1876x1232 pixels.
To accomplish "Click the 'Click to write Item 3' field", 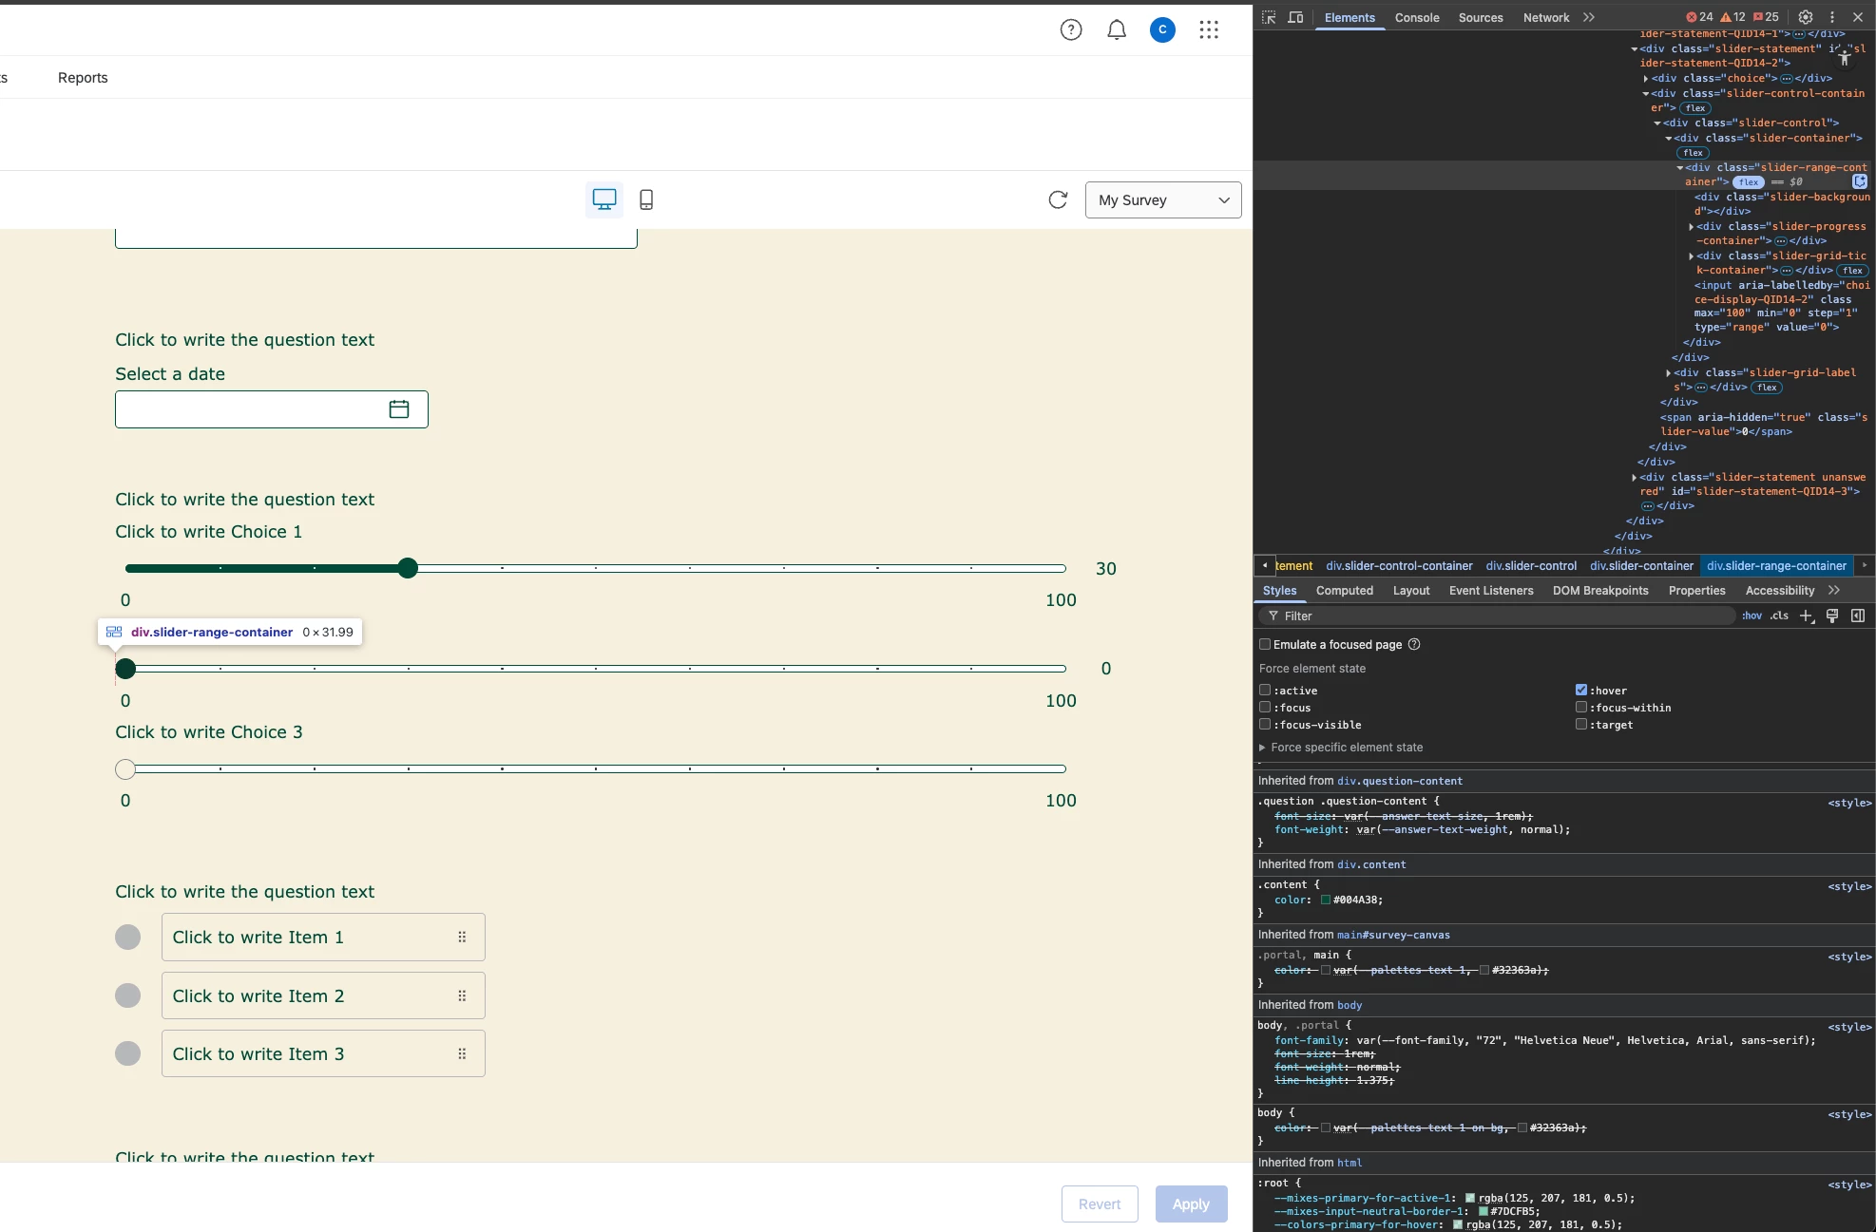I will point(323,1053).
